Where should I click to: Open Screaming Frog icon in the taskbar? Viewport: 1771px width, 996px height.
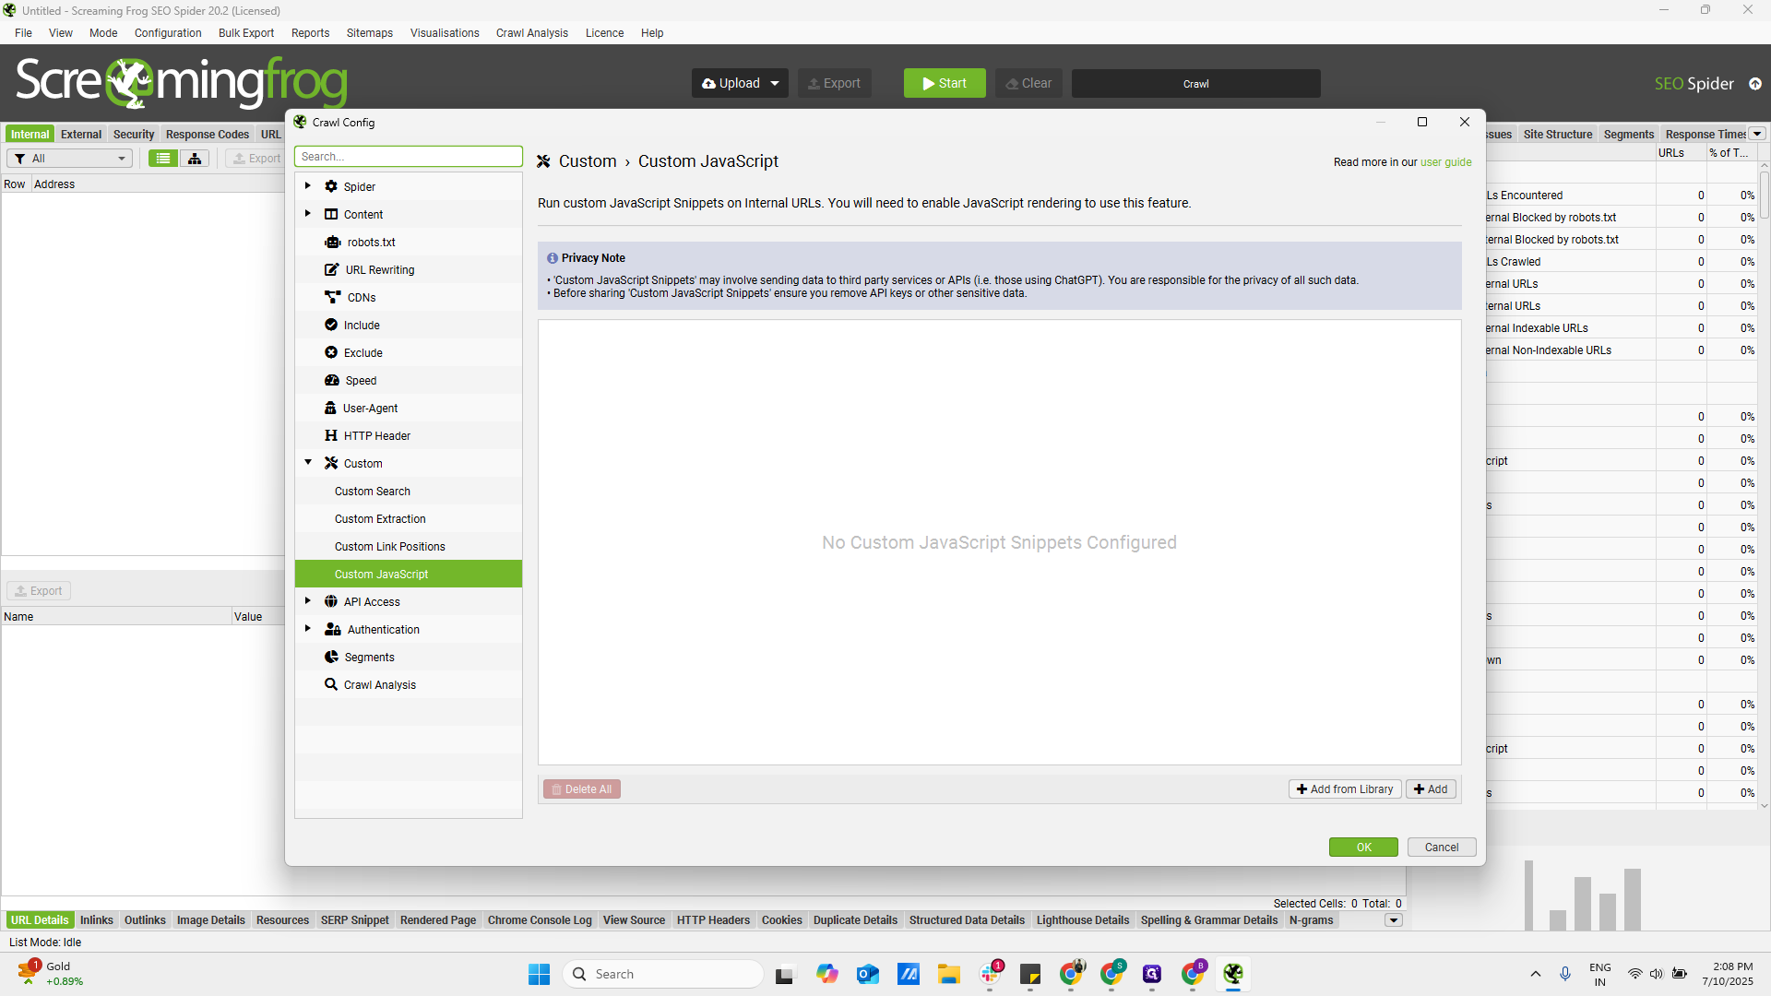(x=1234, y=974)
